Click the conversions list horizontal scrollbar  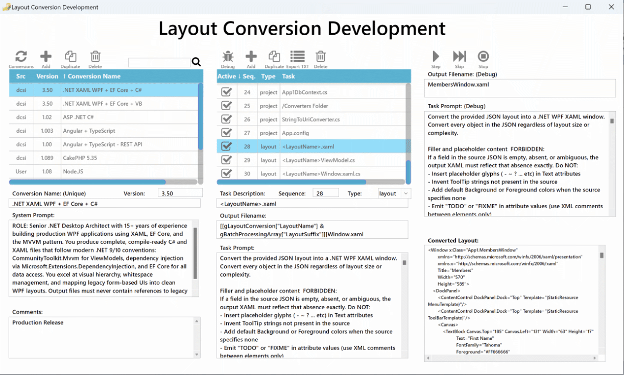(x=87, y=182)
